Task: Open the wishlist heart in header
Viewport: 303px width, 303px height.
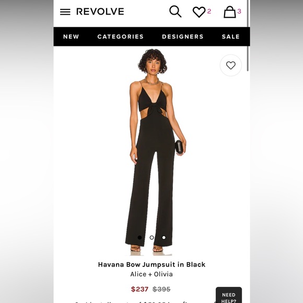Action: pyautogui.click(x=199, y=12)
